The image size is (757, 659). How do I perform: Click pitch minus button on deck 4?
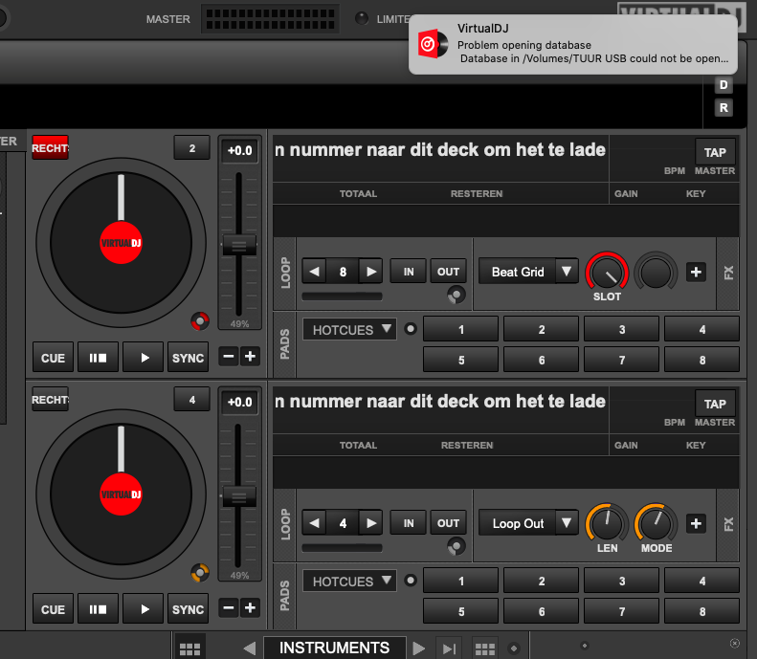pos(229,608)
